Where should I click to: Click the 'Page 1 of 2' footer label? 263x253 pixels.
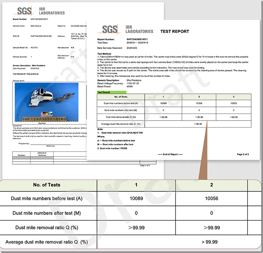point(145,165)
